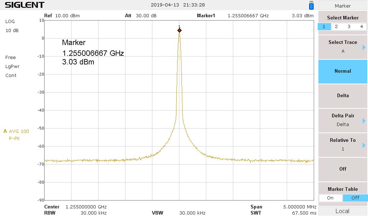Select the Center frequency value
368x216 pixels.
pos(86,207)
